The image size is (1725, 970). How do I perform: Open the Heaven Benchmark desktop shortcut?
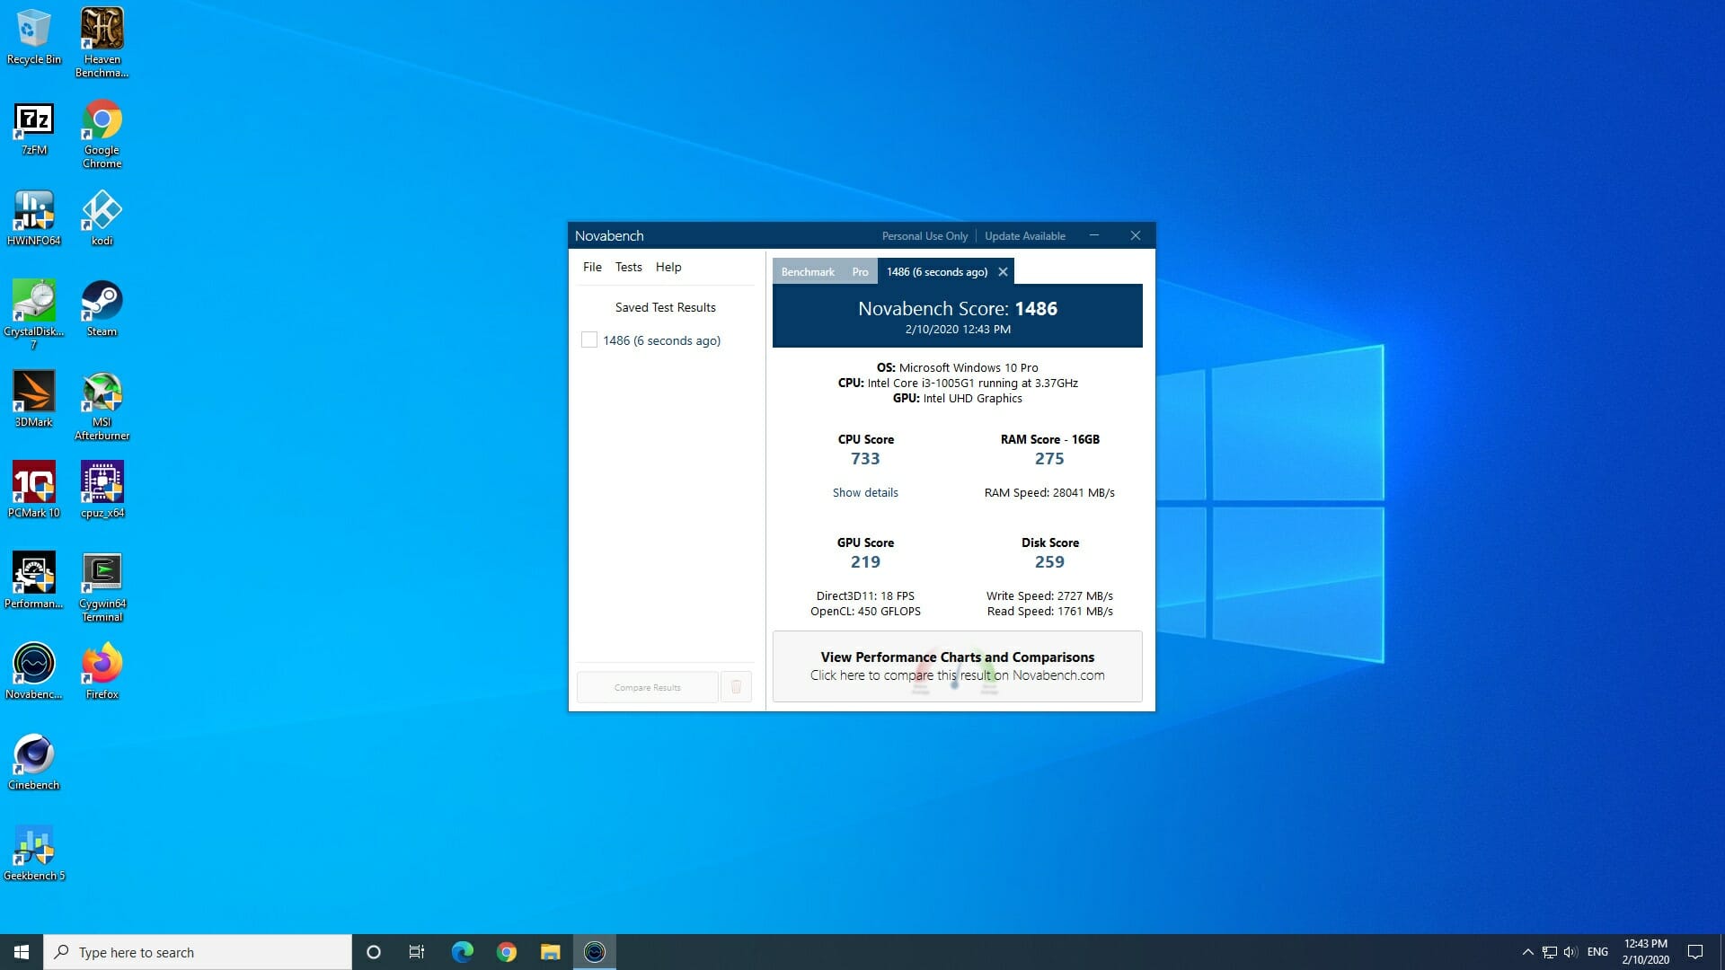[x=102, y=42]
